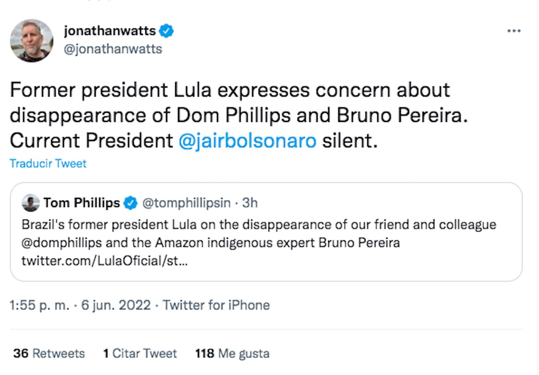Open the twitter.com/LulaOficial link
Viewport: 539px width, 375px height.
[x=102, y=260]
